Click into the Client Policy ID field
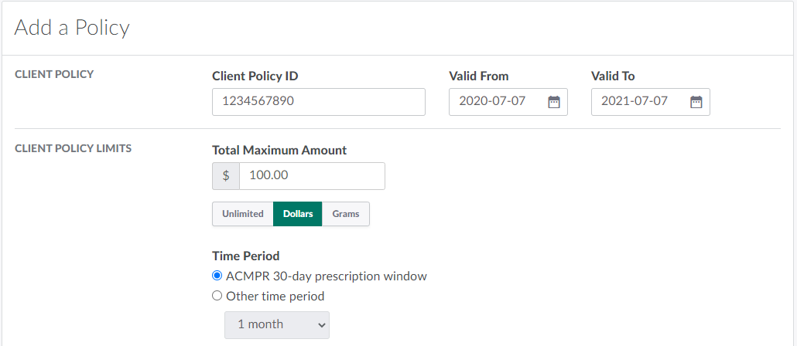Viewport: 797px width, 346px height. (318, 102)
